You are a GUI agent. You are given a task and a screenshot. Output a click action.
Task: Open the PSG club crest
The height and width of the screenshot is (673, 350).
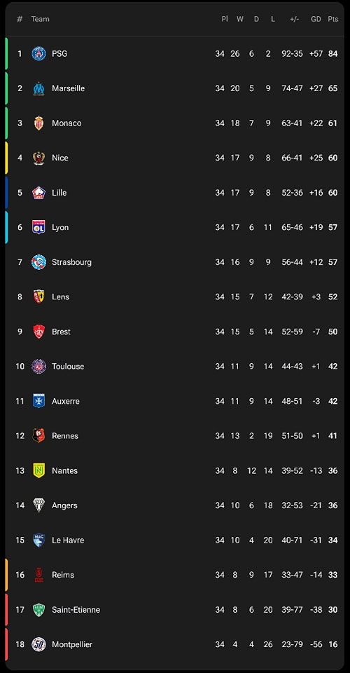38,54
